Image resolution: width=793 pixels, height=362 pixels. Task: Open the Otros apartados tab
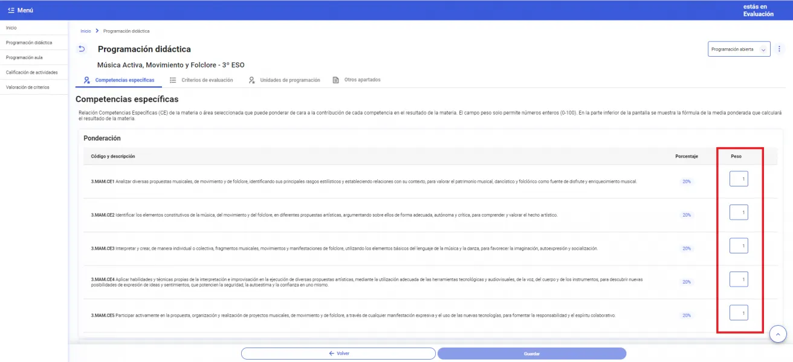[357, 80]
